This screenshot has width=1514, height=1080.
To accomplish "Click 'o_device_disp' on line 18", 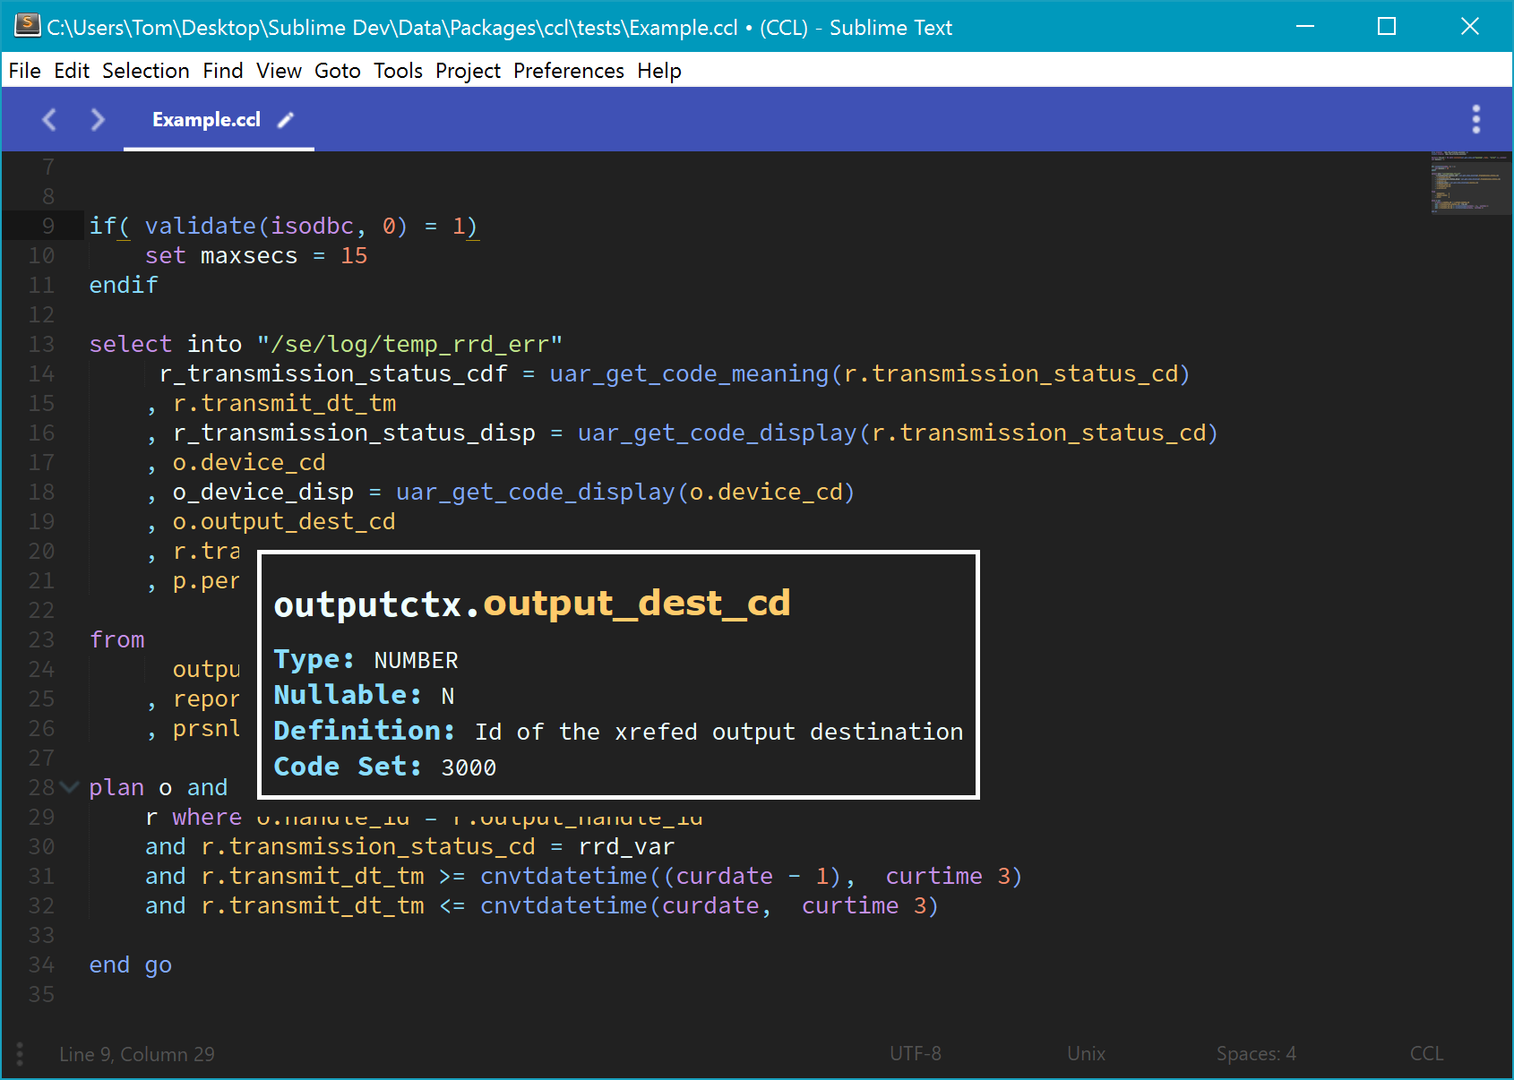I will pyautogui.click(x=263, y=493).
